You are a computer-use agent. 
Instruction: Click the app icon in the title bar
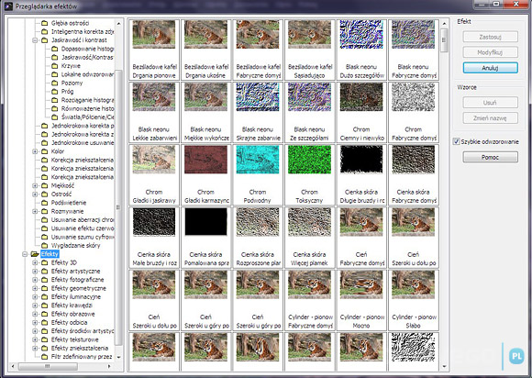[x=8, y=6]
